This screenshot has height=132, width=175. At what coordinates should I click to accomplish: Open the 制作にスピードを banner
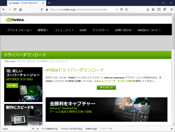pos(23,114)
